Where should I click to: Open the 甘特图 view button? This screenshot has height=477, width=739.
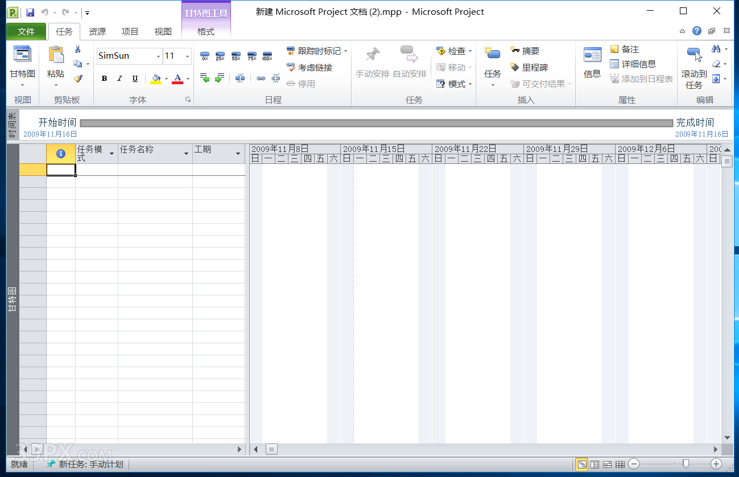pyautogui.click(x=23, y=67)
